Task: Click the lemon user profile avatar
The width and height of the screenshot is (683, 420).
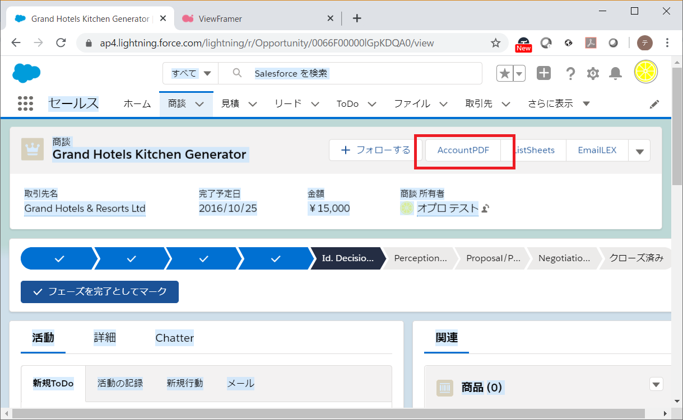Action: 645,72
